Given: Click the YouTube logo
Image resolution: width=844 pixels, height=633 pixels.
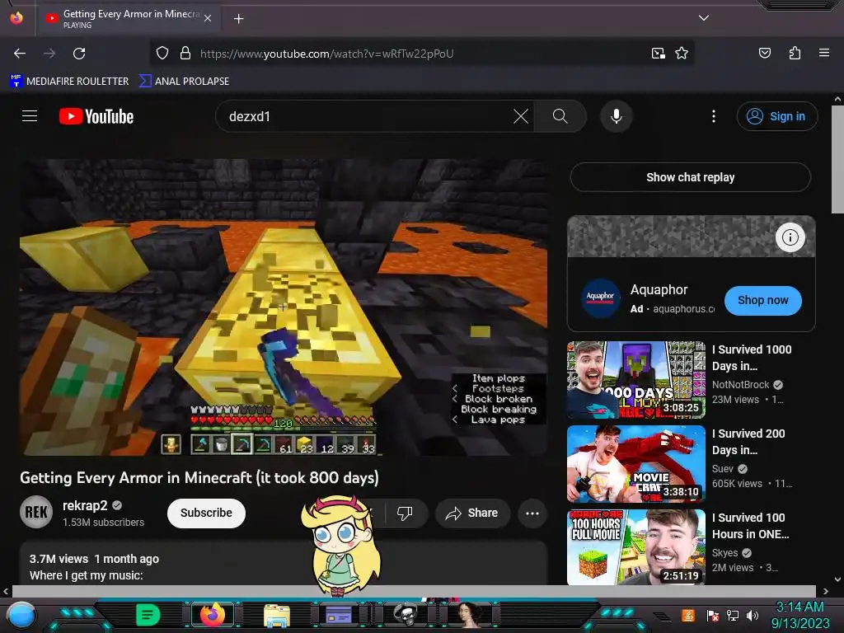Looking at the screenshot, I should (x=96, y=116).
